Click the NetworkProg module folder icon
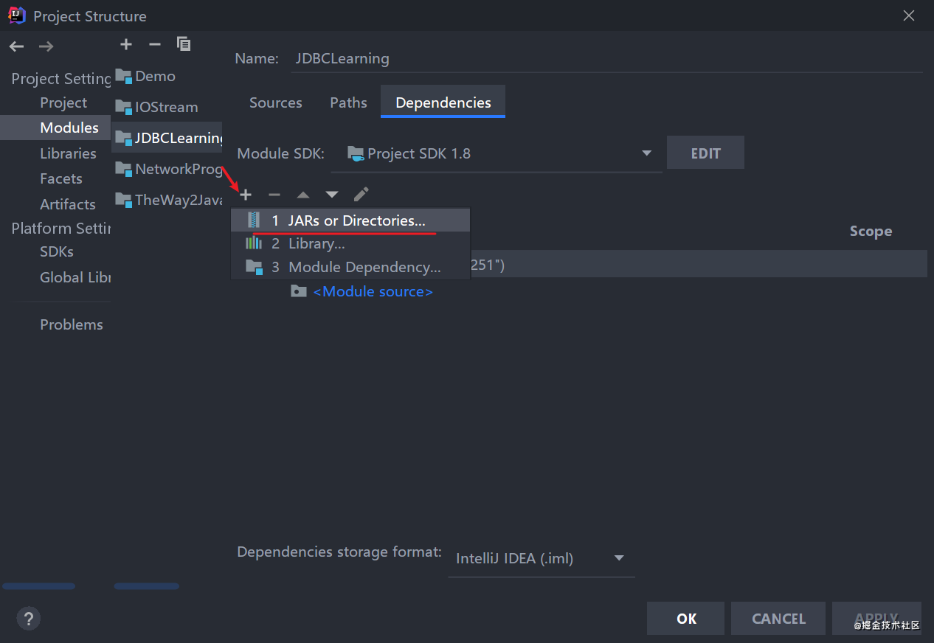 tap(123, 169)
